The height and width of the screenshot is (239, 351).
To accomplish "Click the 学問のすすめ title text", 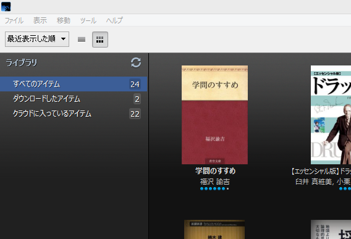I will 215,171.
